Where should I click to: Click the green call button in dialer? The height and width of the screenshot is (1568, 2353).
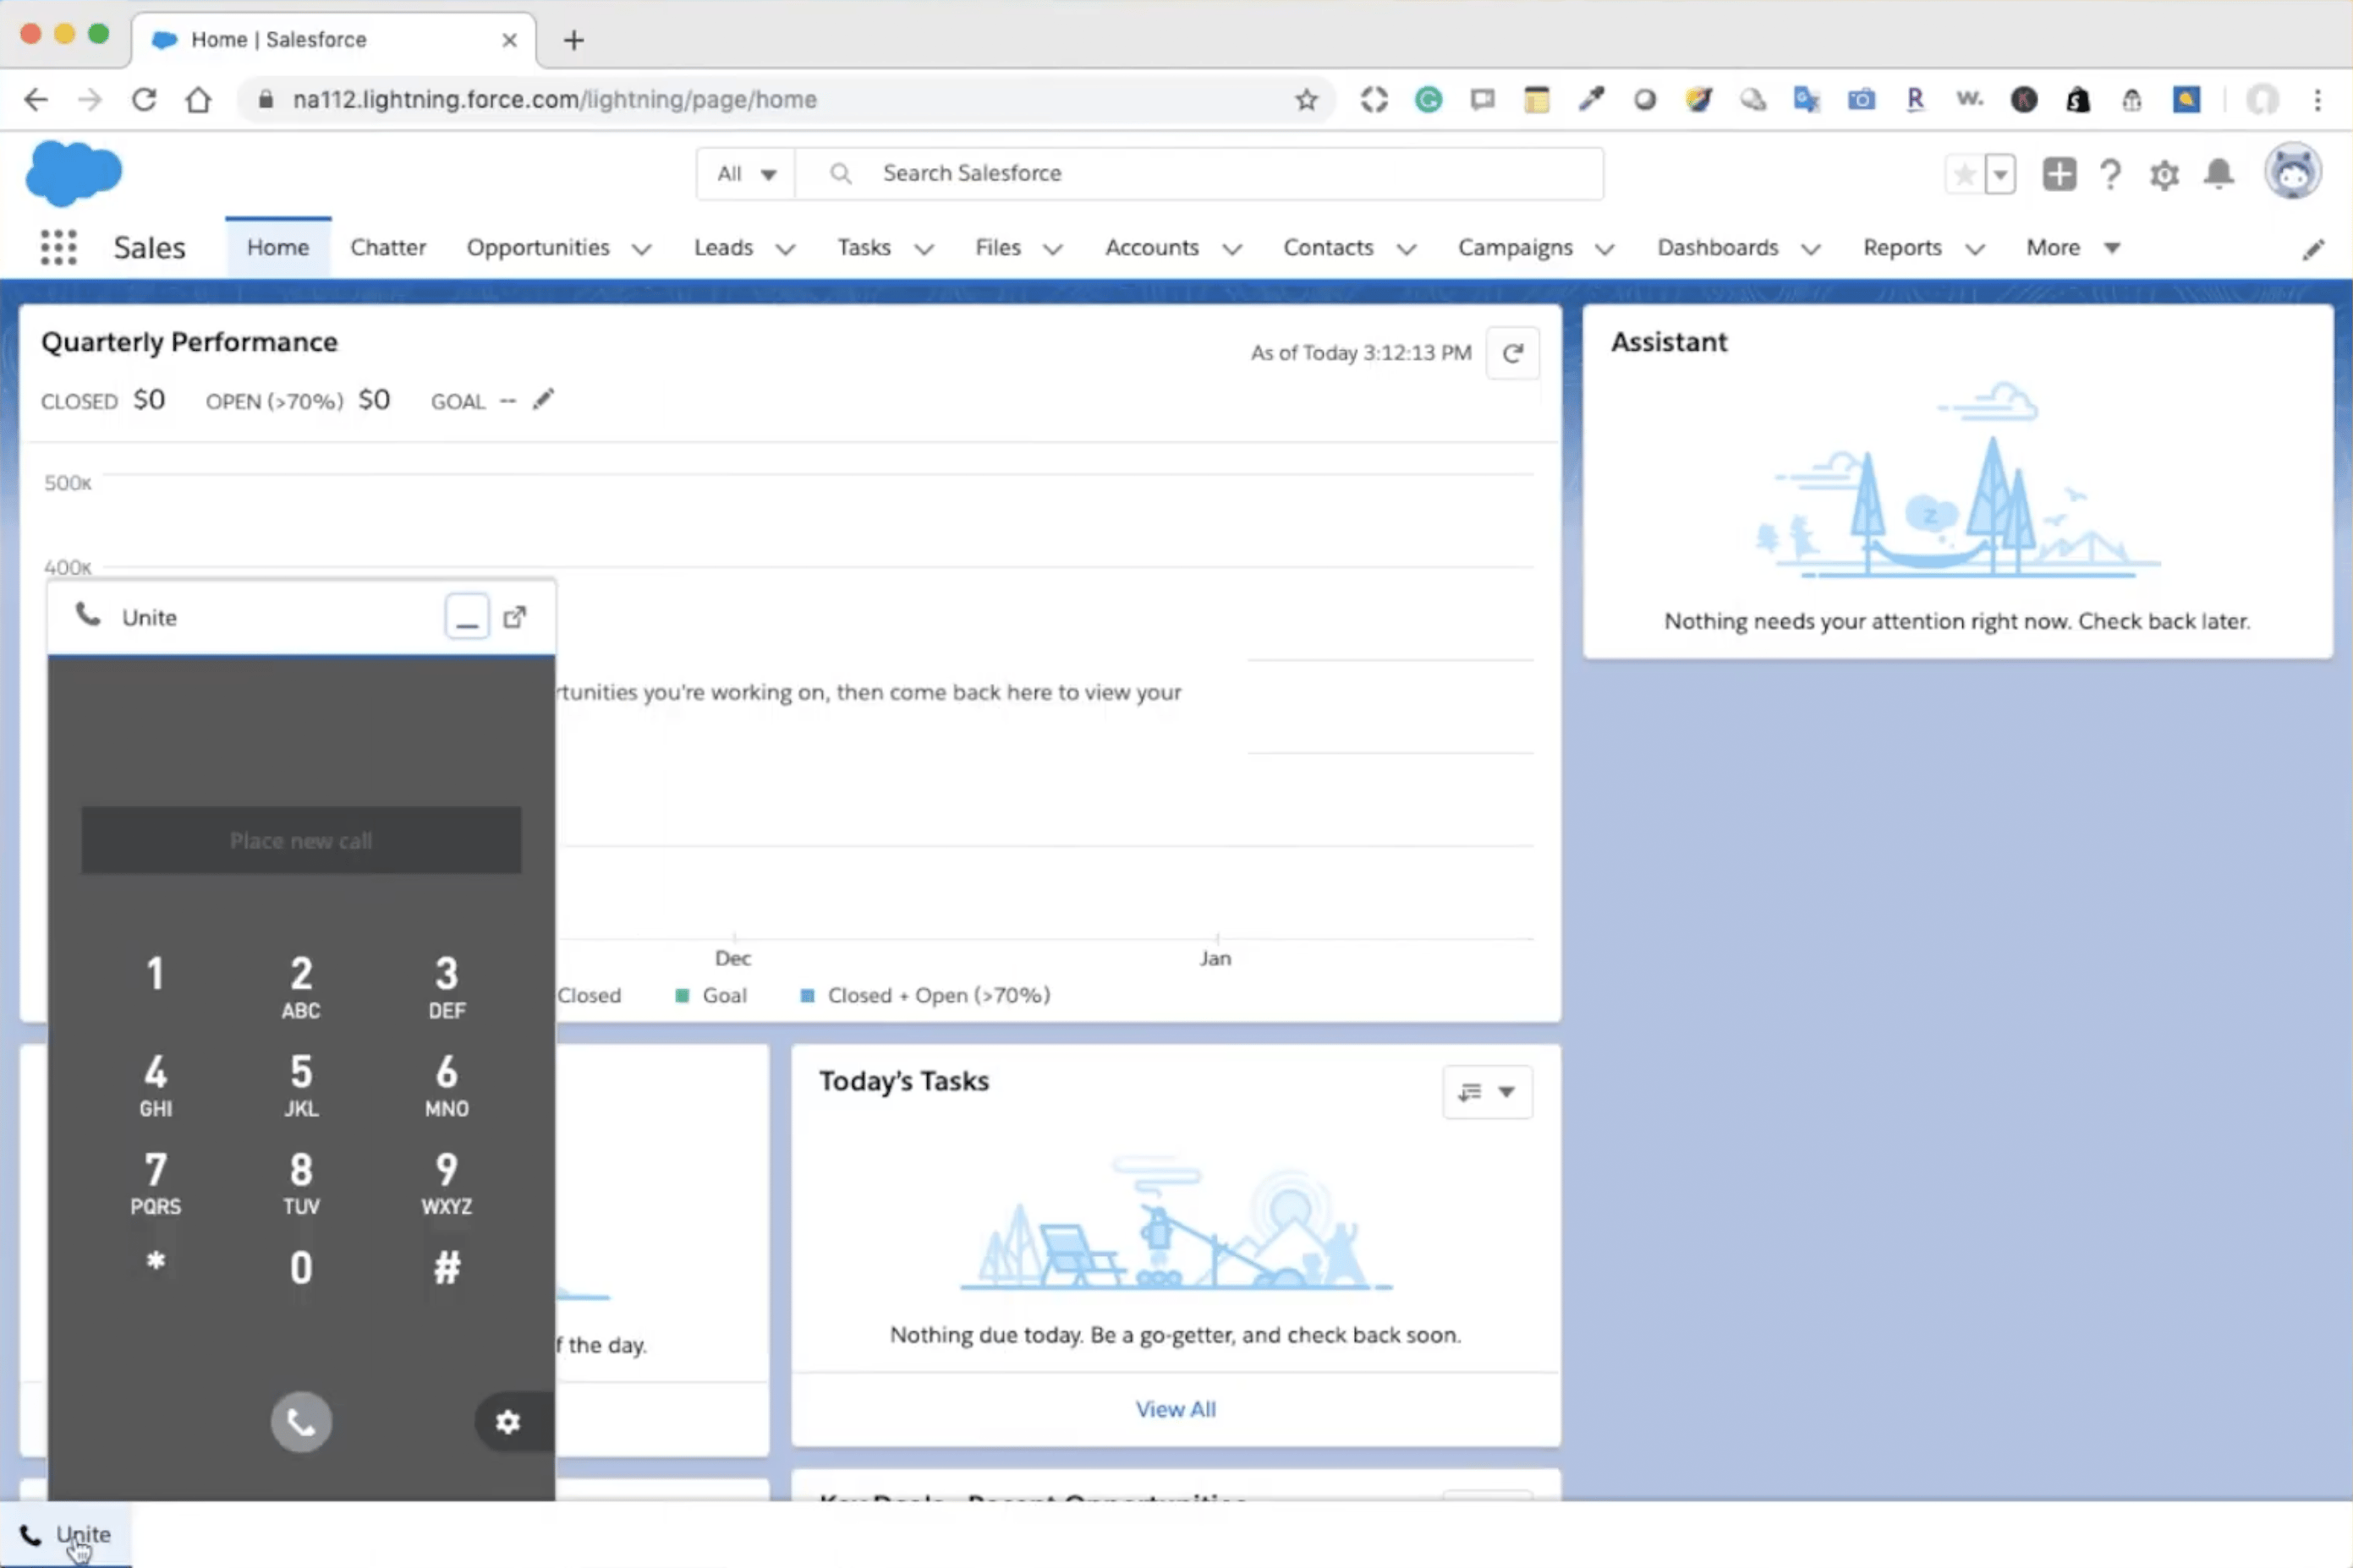301,1421
